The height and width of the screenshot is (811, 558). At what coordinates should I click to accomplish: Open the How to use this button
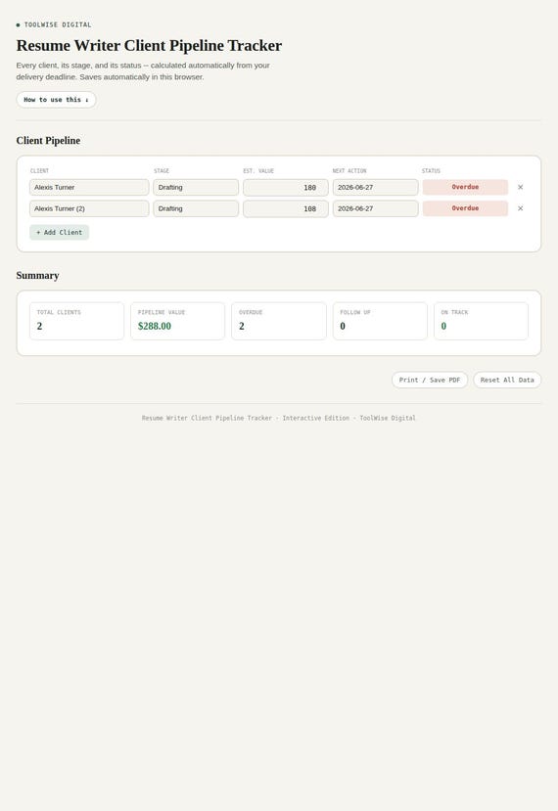[56, 100]
